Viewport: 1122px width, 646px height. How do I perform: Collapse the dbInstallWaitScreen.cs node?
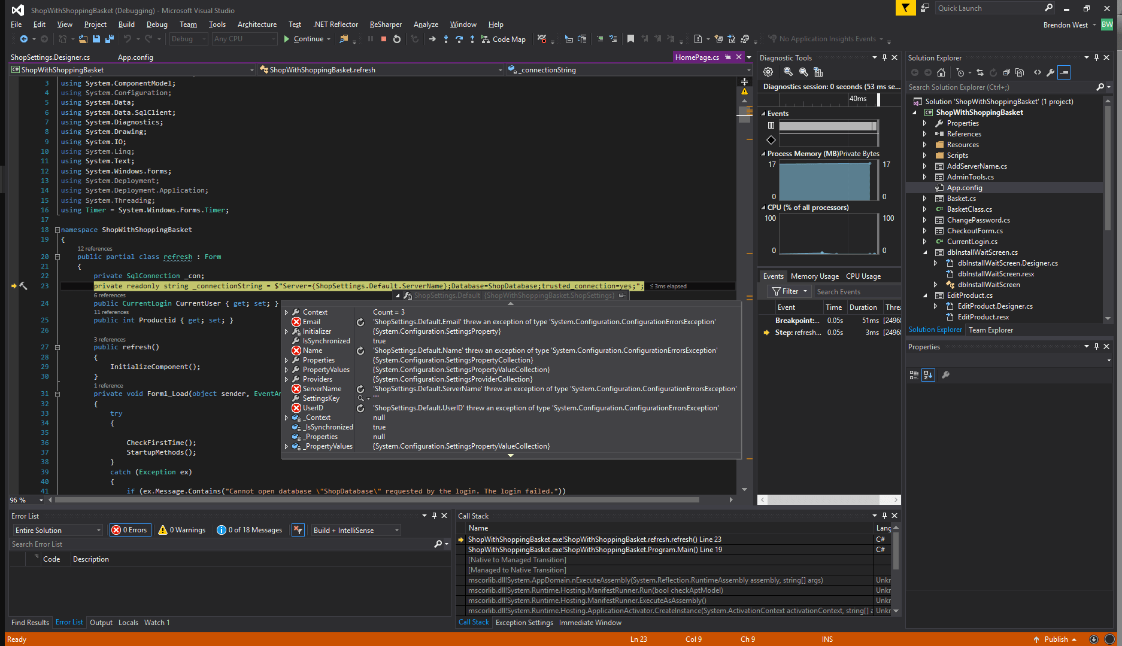(925, 252)
